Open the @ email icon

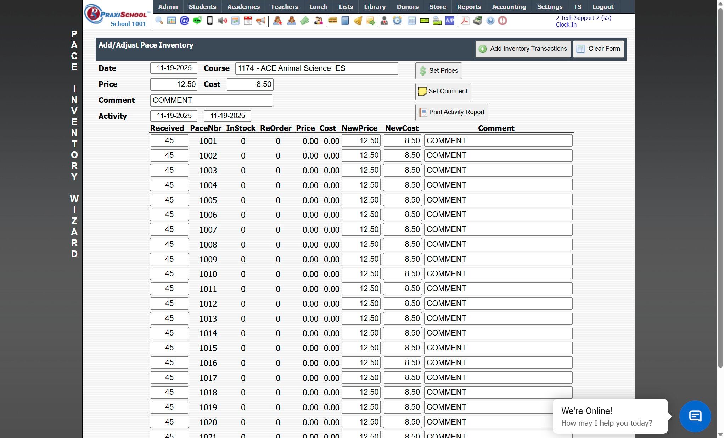(x=184, y=21)
